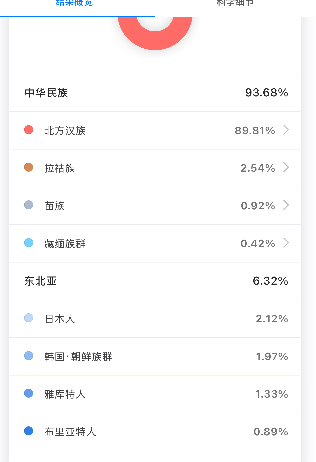Screen dimensions: 316x462
Task: Select the 东北亚 section heading
Action: pos(41,281)
